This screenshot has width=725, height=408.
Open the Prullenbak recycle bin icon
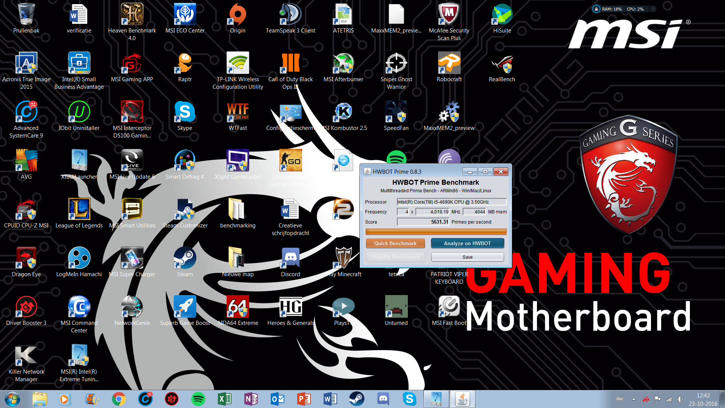[26, 18]
